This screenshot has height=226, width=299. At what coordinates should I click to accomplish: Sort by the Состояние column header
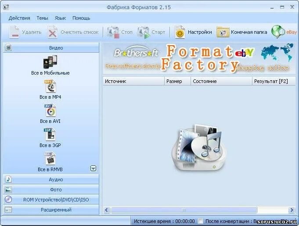(x=221, y=81)
